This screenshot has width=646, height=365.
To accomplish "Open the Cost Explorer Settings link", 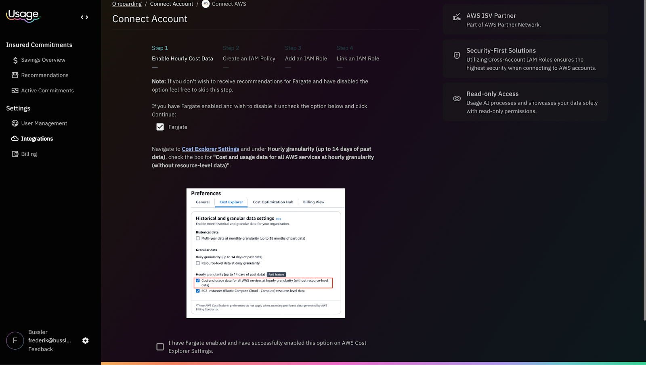I will point(210,149).
